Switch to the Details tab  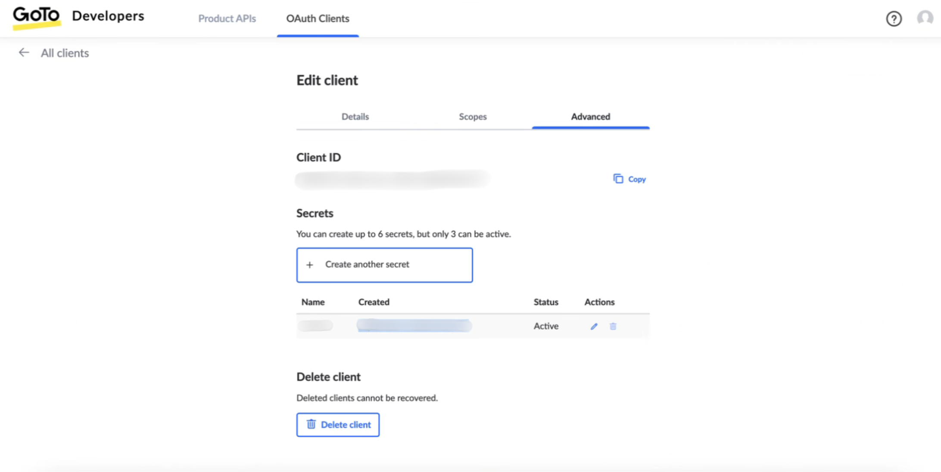coord(355,117)
